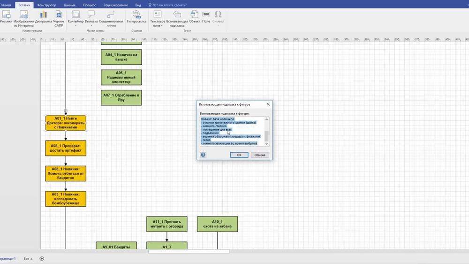Insert a Чертеж САПР drawing
This screenshot has width=469, height=264.
pos(59,17)
